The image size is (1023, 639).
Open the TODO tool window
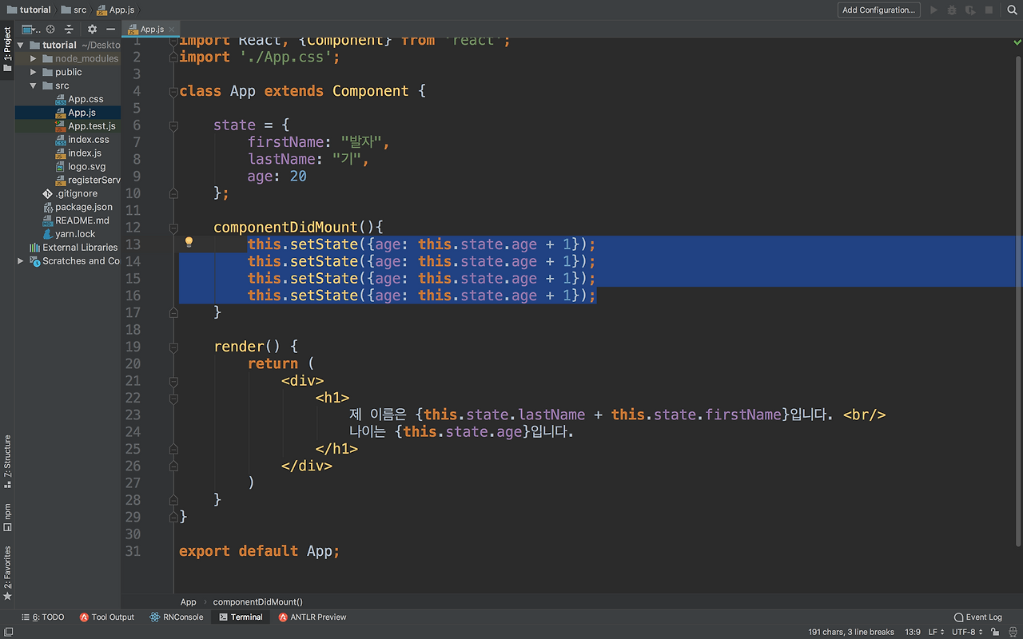pyautogui.click(x=43, y=617)
